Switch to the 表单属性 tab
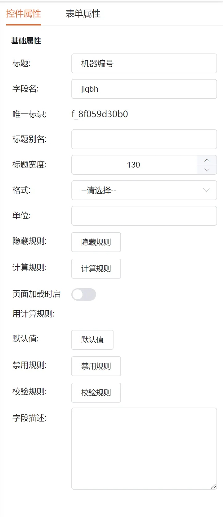This screenshot has width=223, height=517. pos(83,14)
